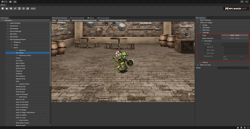The width and height of the screenshot is (250, 129).
Task: Click the HELP button
Action: coord(33,9)
